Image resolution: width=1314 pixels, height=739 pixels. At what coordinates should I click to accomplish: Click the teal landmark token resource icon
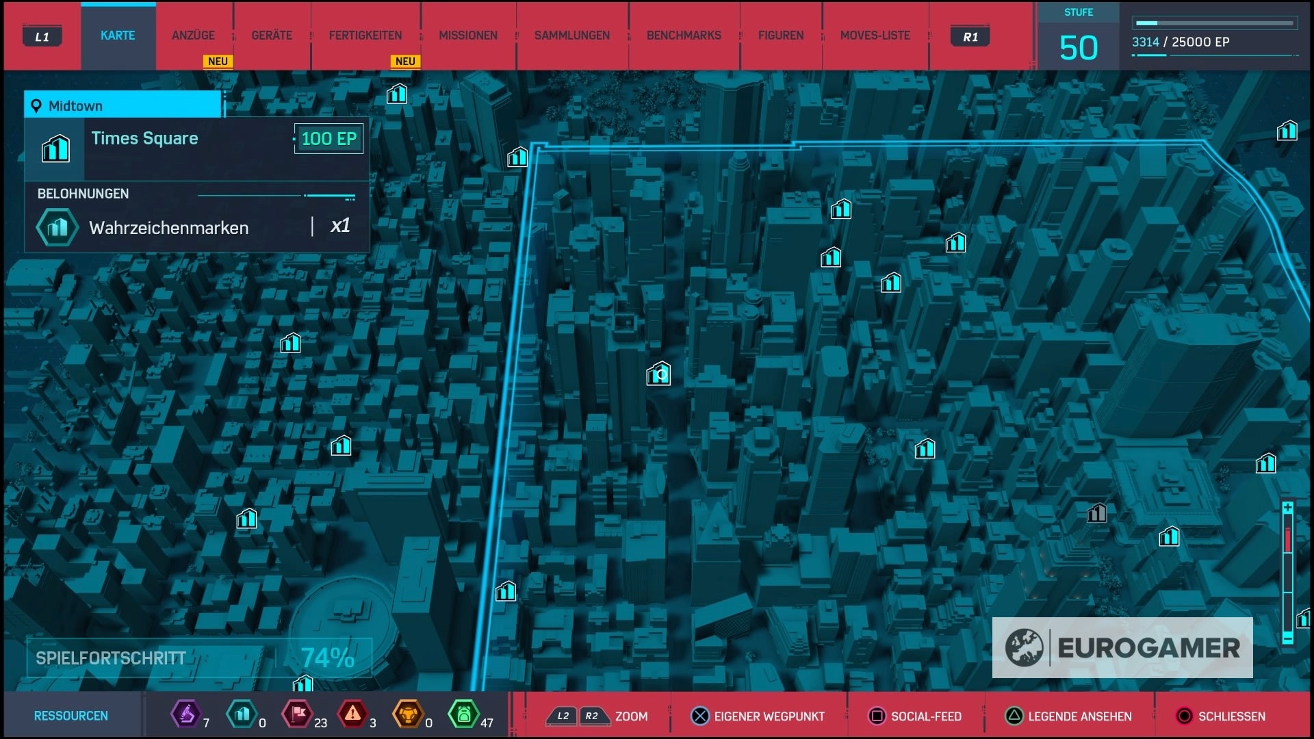click(241, 714)
